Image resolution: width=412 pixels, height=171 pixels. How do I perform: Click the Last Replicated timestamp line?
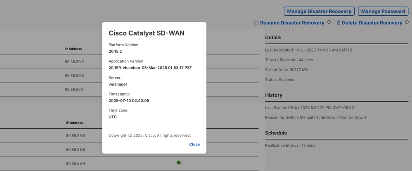308,50
